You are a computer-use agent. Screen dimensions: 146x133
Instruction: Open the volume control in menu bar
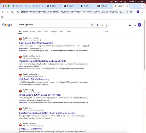(116, 2)
